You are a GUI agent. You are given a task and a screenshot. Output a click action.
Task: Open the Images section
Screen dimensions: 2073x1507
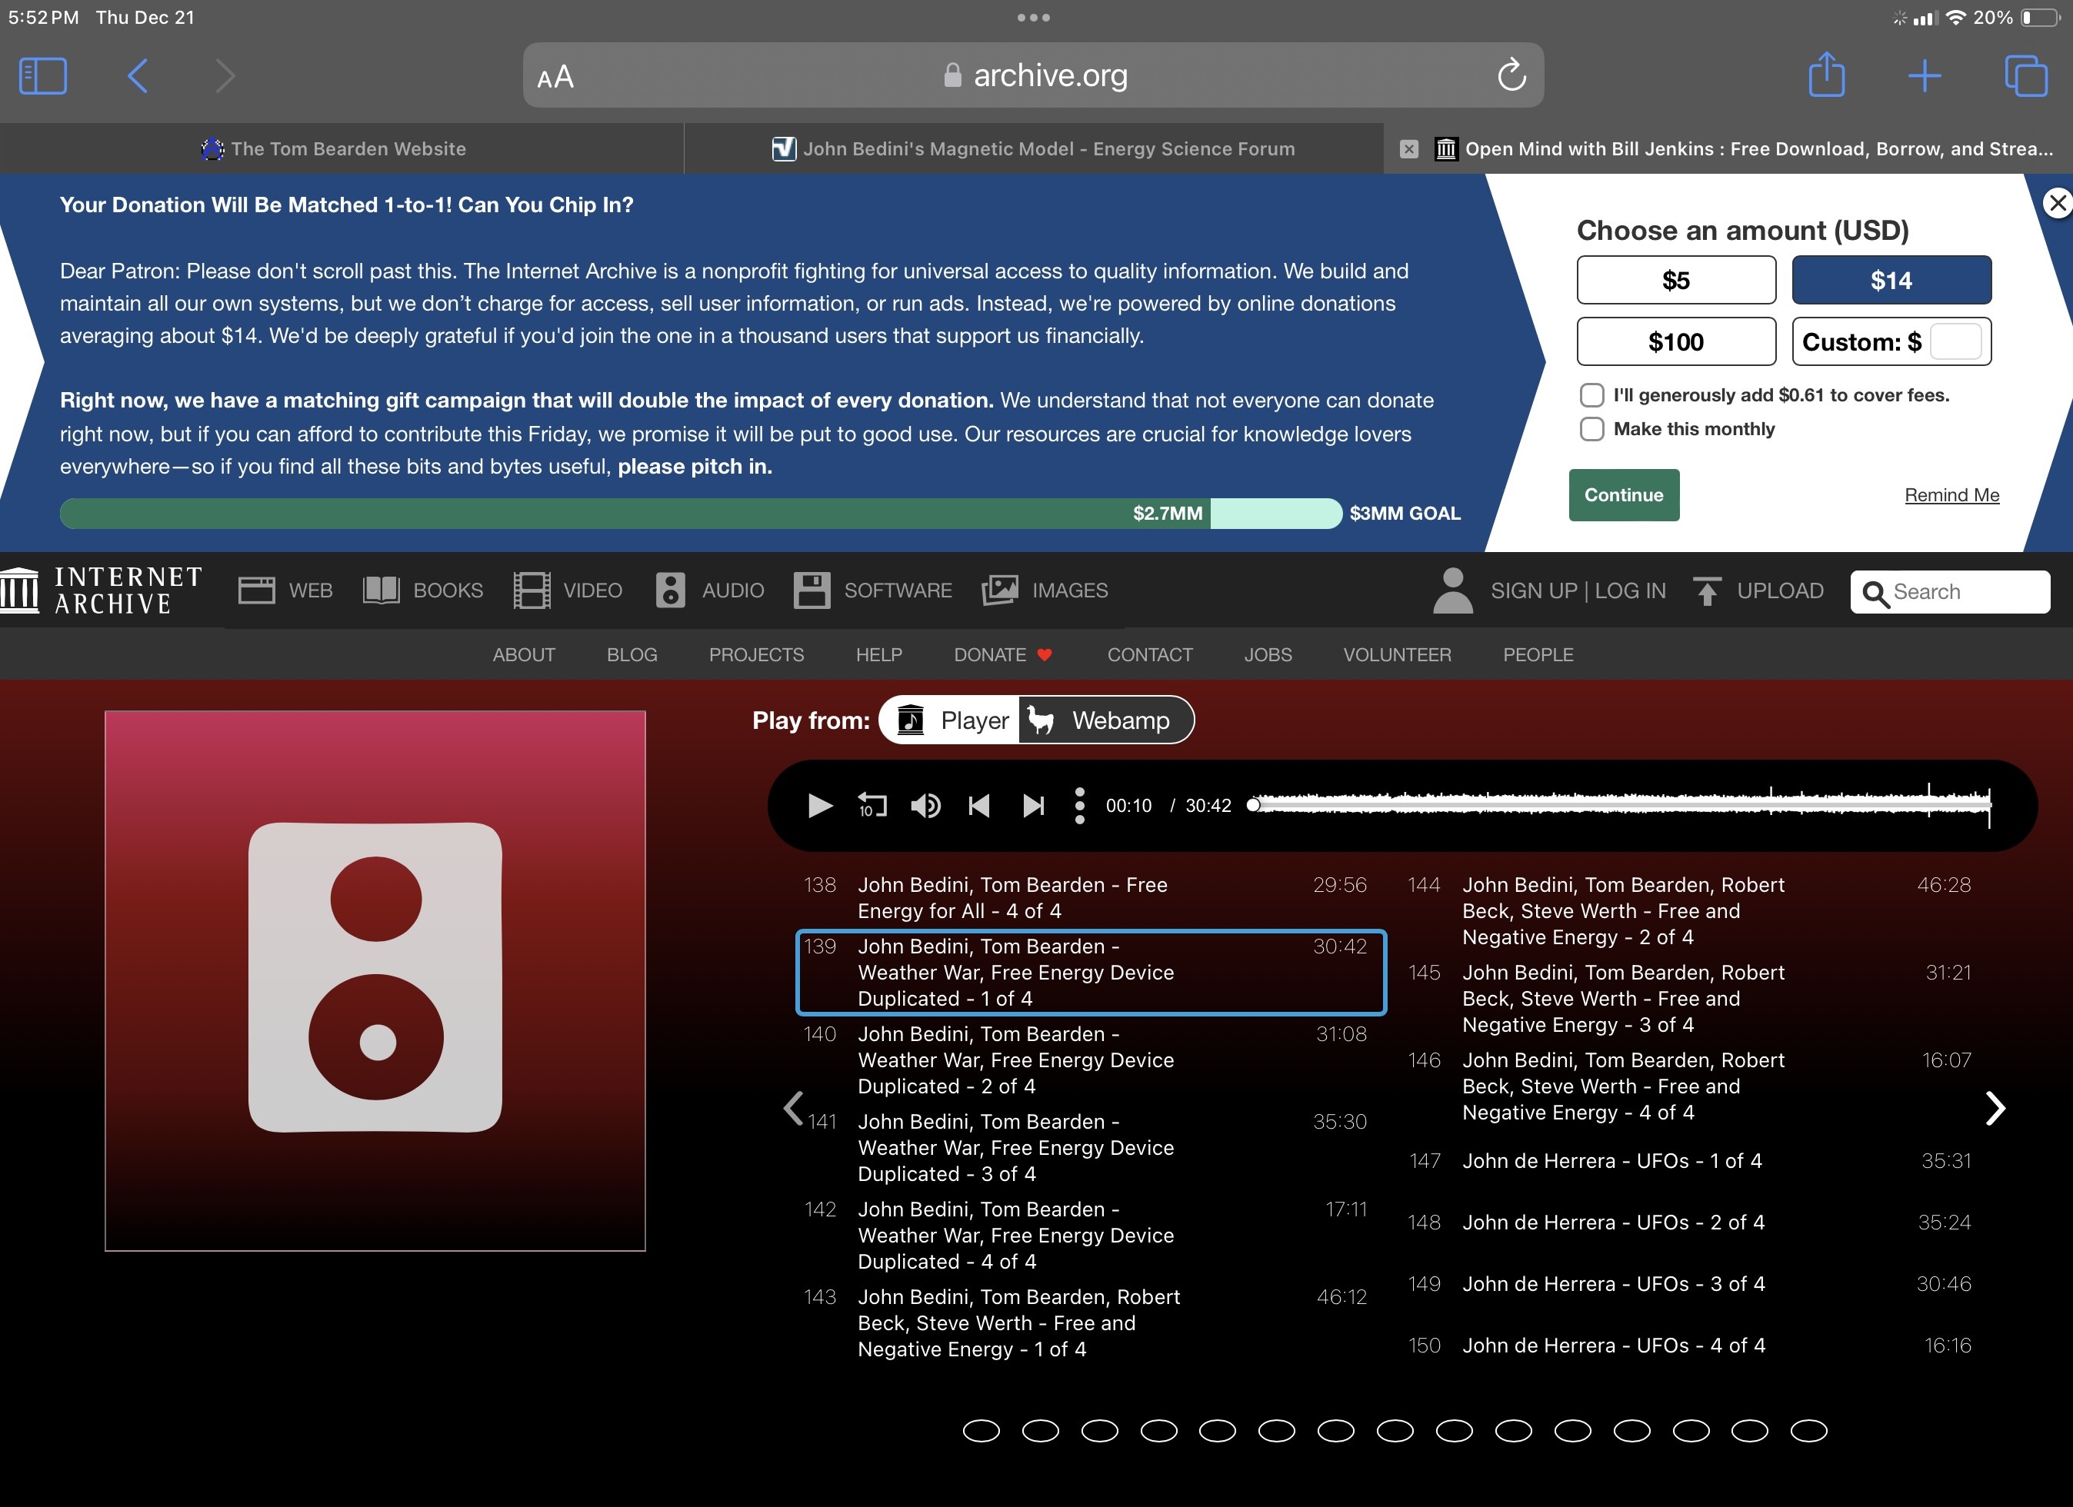pos(1045,590)
